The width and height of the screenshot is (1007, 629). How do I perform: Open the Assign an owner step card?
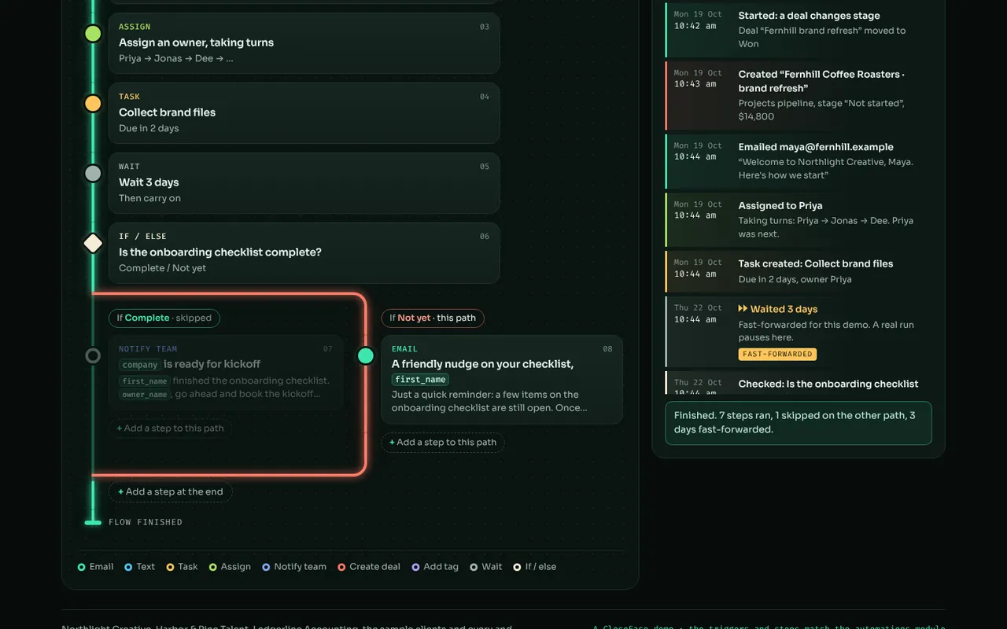[x=304, y=43]
